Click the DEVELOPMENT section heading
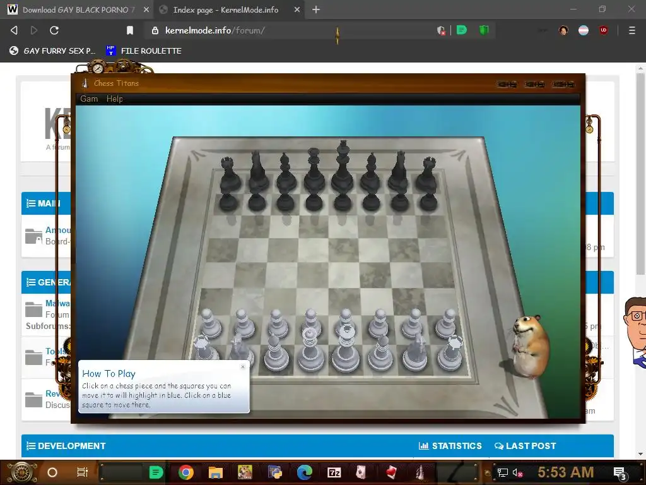This screenshot has height=485, width=646. point(66,446)
